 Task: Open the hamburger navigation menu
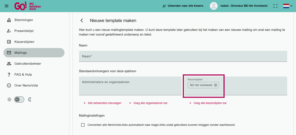pyautogui.click(x=7, y=6)
